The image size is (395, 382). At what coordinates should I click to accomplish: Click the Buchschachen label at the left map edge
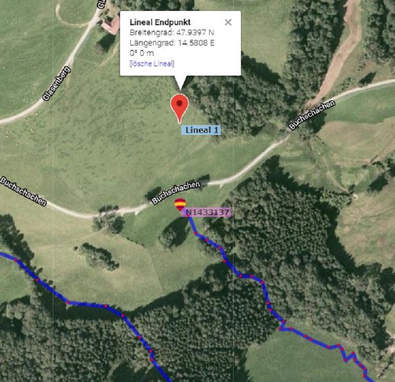[23, 191]
